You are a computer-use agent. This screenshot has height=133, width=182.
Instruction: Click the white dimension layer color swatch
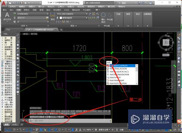tap(61, 18)
